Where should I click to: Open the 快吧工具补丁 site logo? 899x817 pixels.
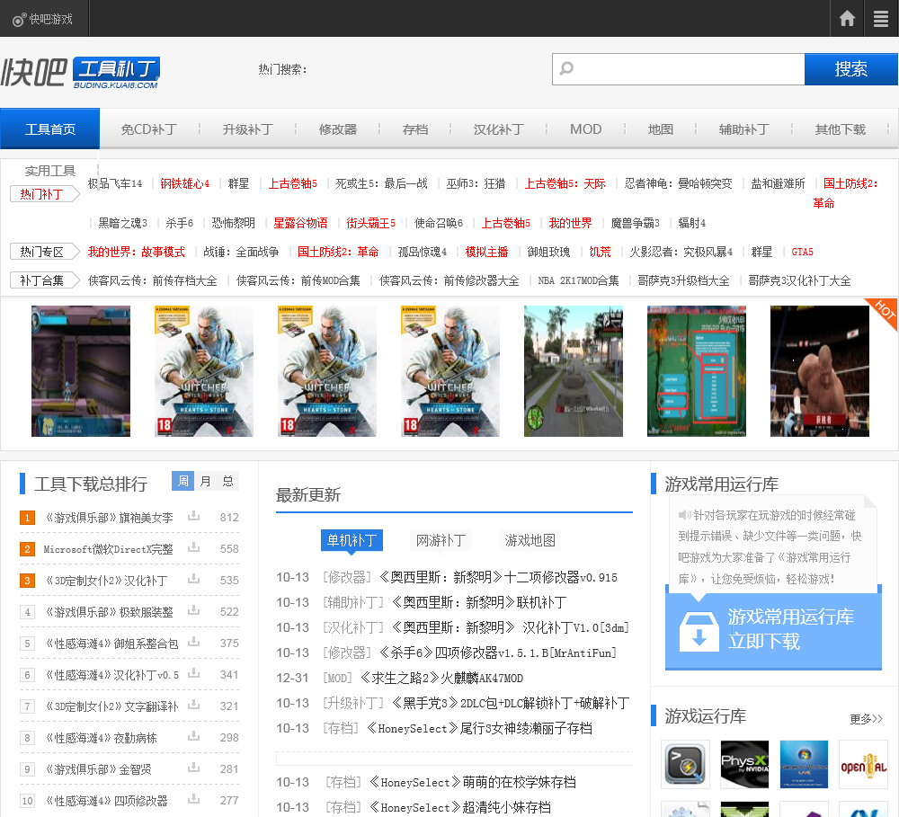point(80,72)
